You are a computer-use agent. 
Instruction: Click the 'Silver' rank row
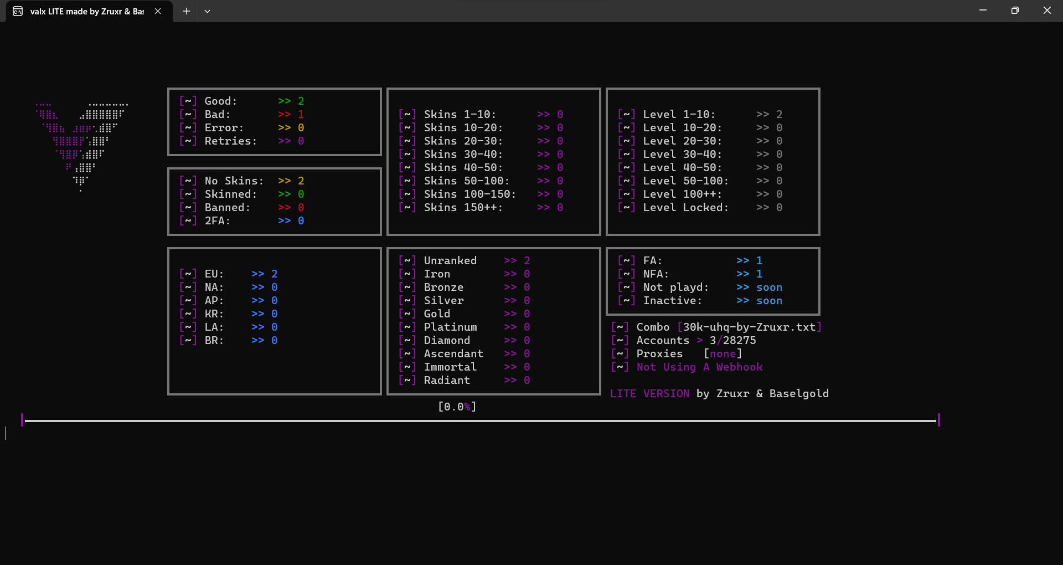tap(464, 300)
